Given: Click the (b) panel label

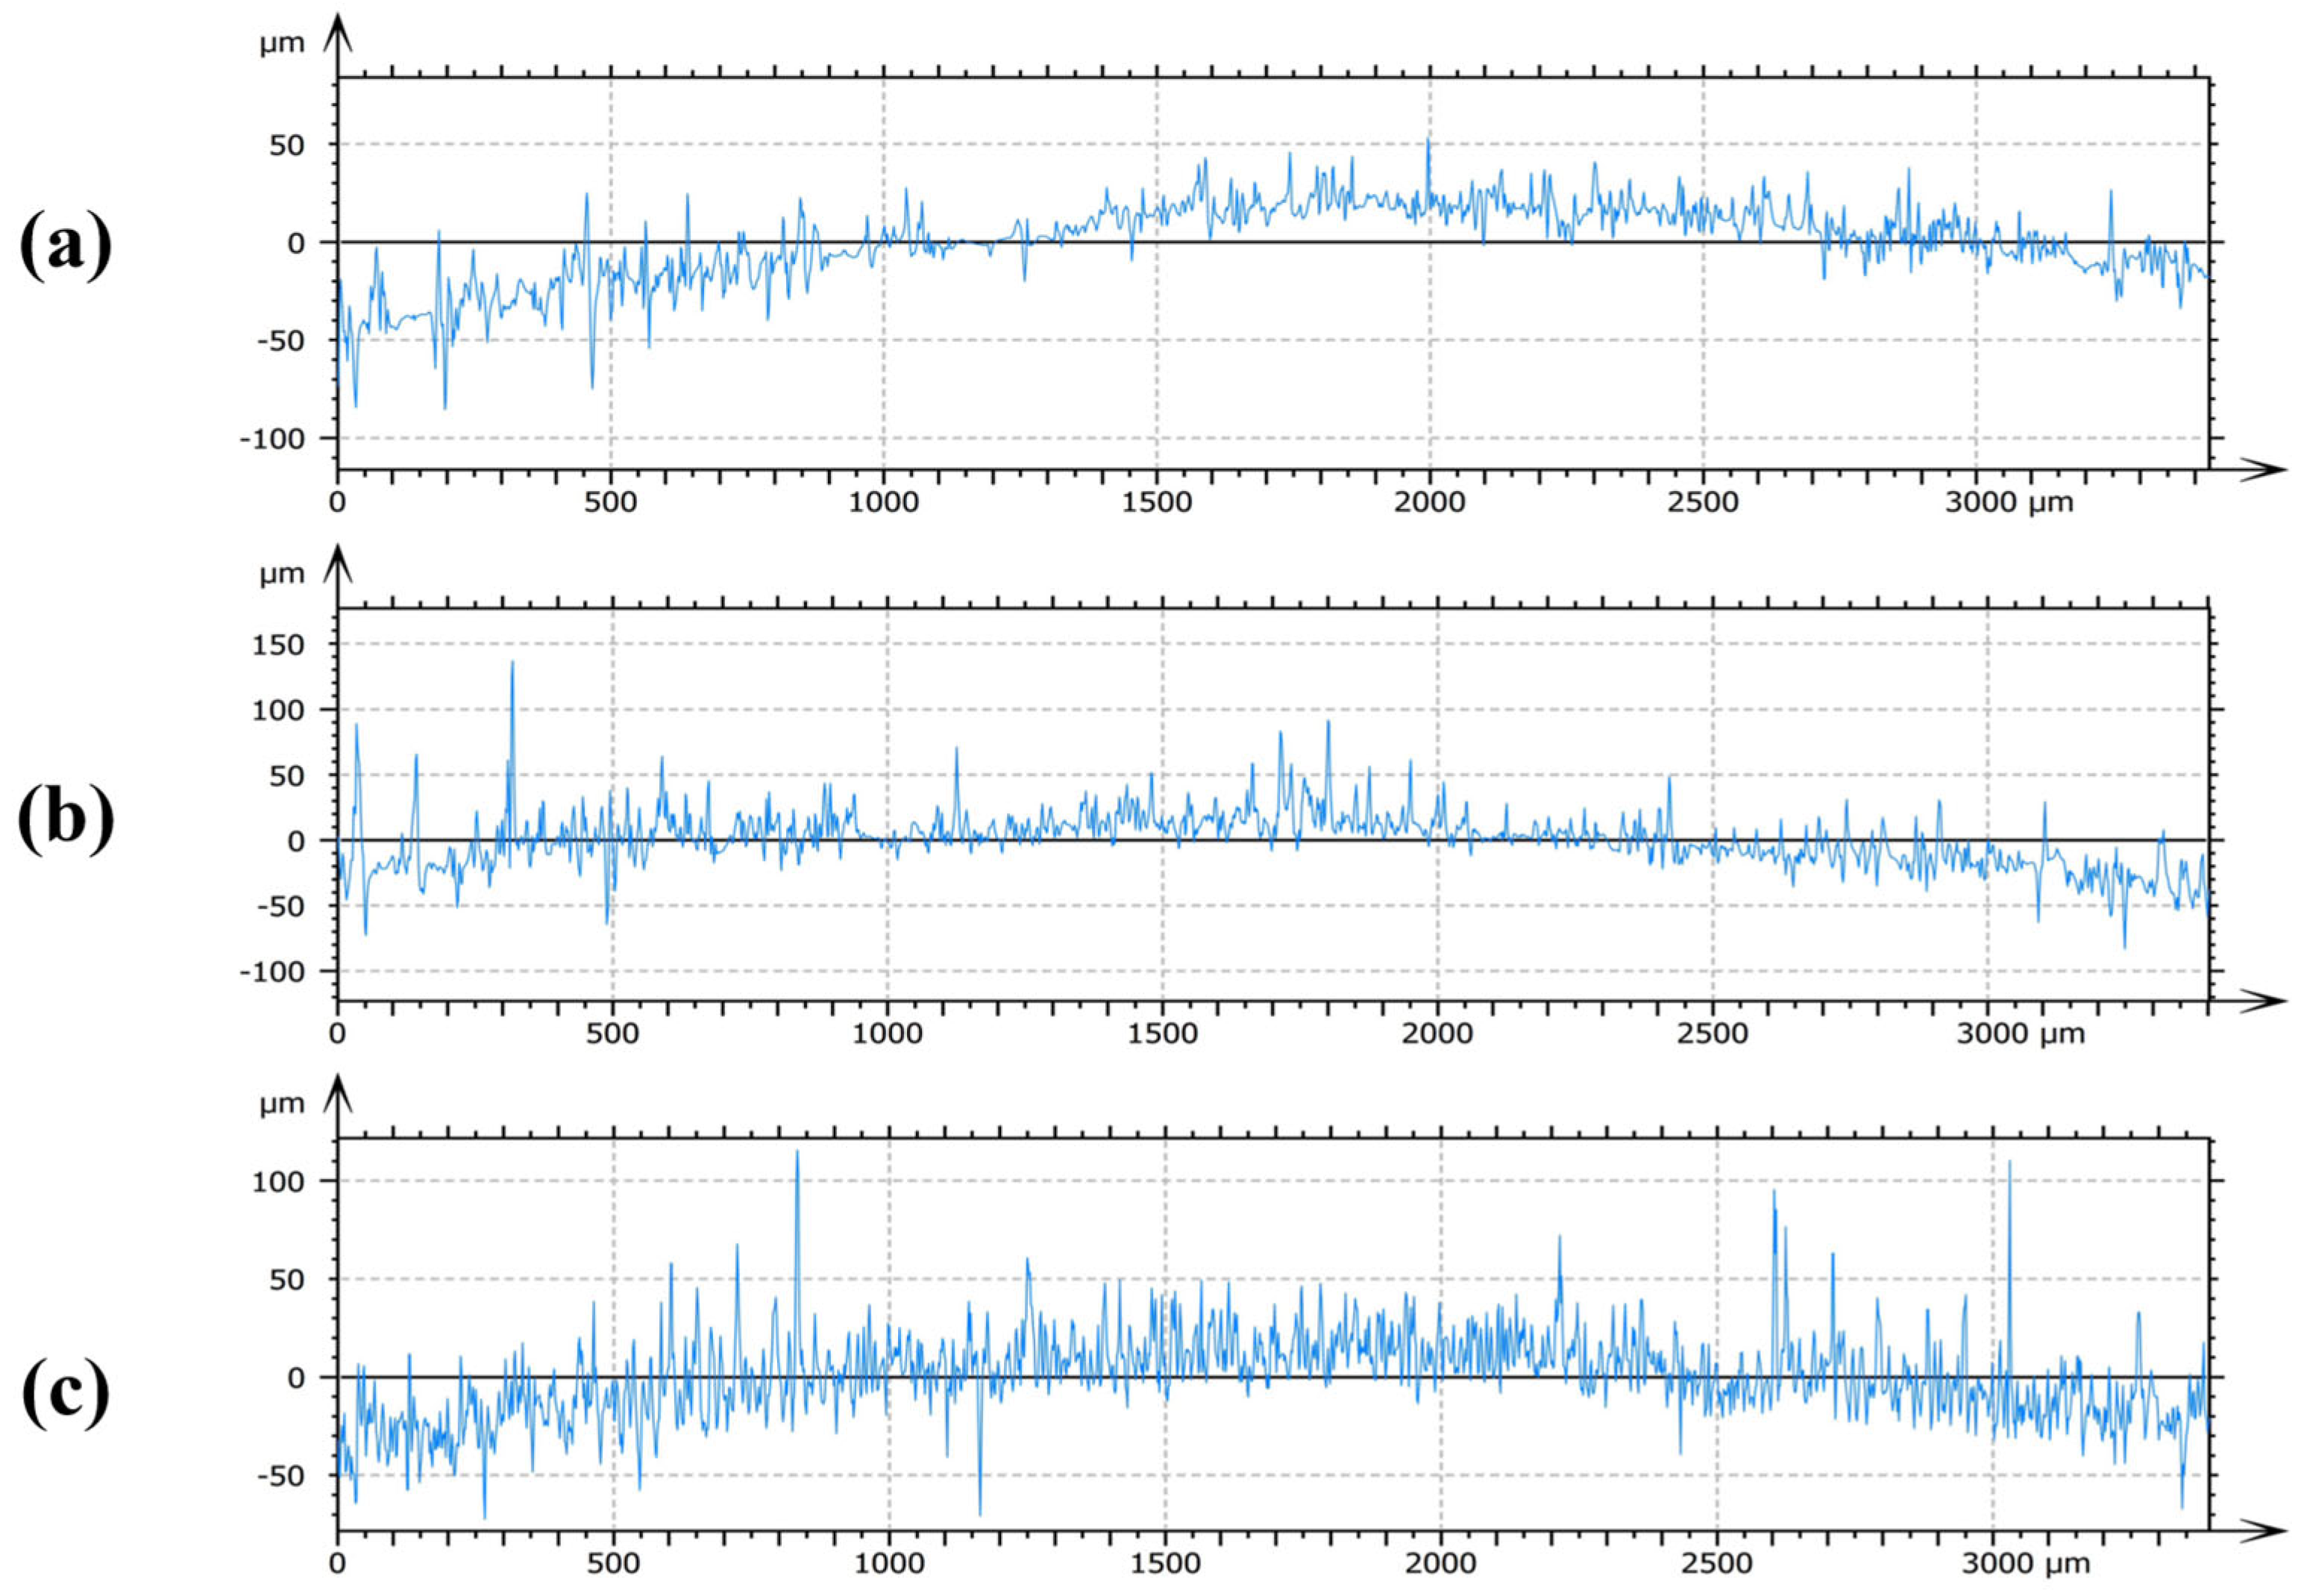Looking at the screenshot, I should pyautogui.click(x=66, y=820).
